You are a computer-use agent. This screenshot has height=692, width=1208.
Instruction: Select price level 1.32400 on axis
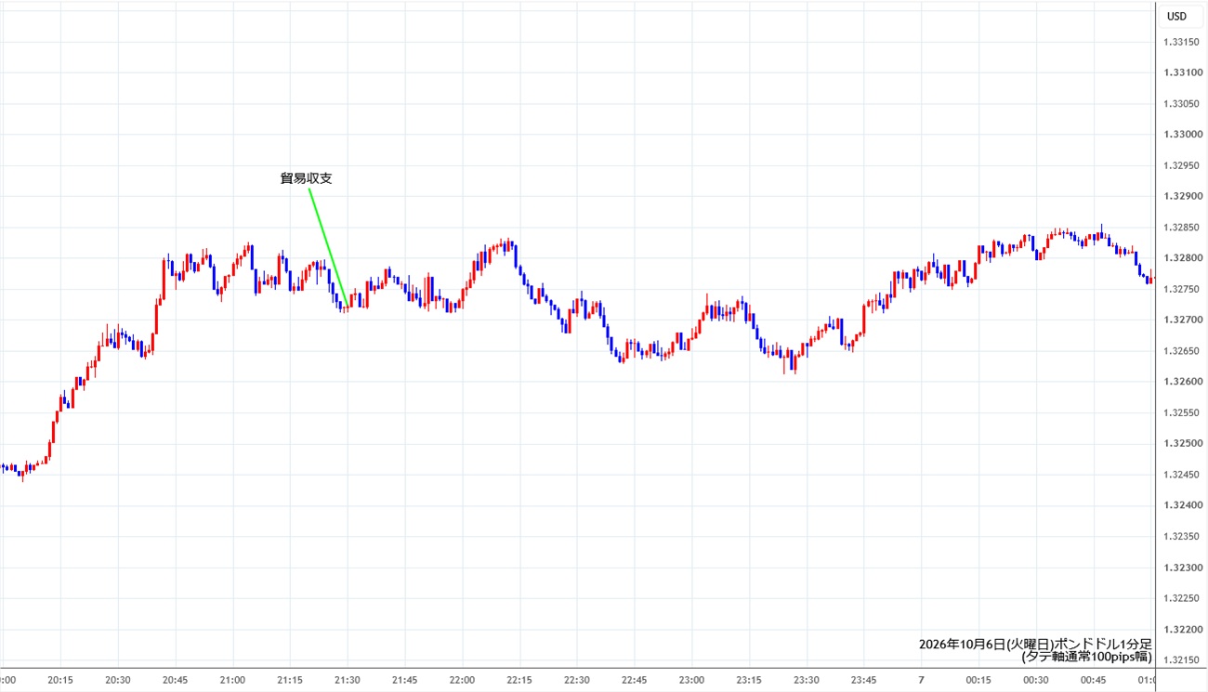pyautogui.click(x=1181, y=505)
